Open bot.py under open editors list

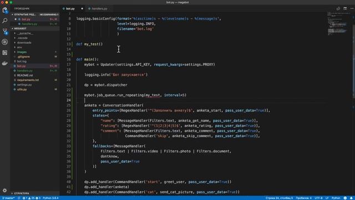[26, 19]
